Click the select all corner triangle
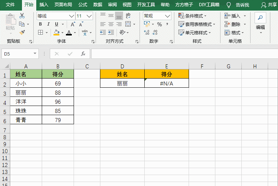278x186 pixels. [x=7, y=66]
